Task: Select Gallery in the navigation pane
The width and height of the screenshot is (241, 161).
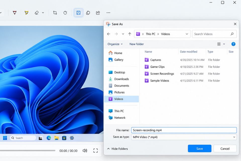Action: (x=122, y=60)
